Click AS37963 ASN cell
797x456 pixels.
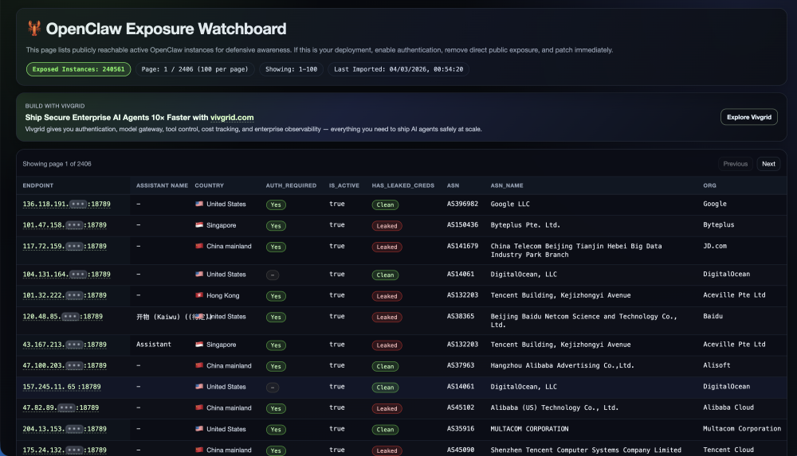tap(461, 365)
